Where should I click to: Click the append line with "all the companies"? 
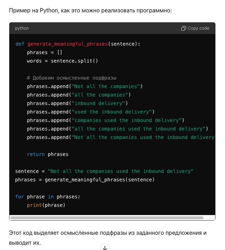78,95
